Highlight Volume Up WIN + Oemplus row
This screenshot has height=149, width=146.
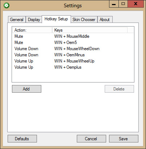click(x=73, y=67)
